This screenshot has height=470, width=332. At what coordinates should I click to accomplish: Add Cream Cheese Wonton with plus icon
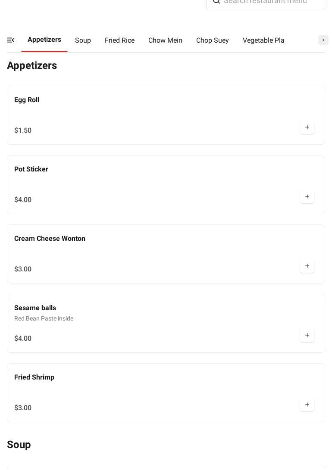tap(307, 266)
